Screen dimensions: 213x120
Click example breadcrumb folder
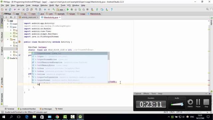pyautogui.click(x=60, y=14)
